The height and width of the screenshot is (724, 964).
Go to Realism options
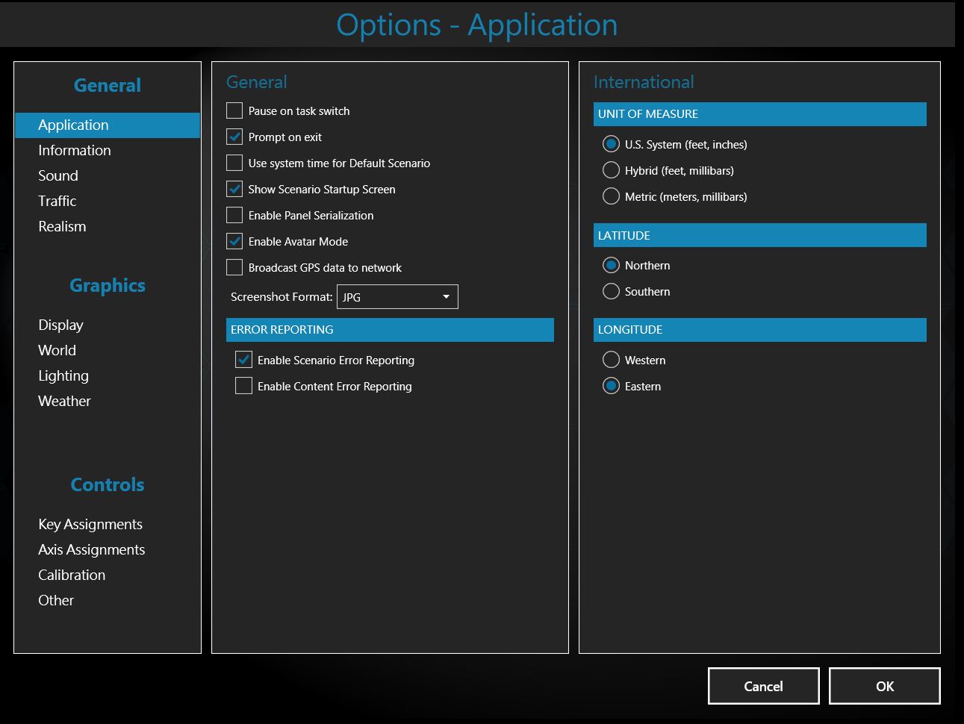62,226
